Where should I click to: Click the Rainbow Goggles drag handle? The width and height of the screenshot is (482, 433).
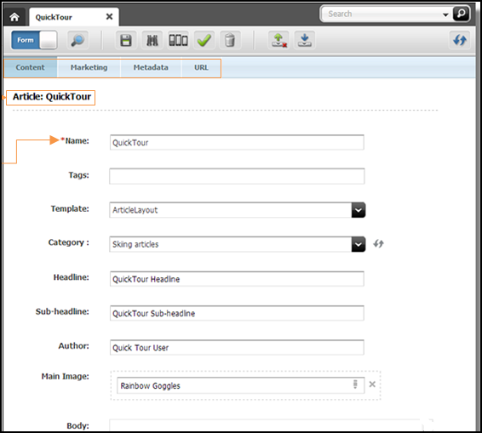tap(355, 385)
